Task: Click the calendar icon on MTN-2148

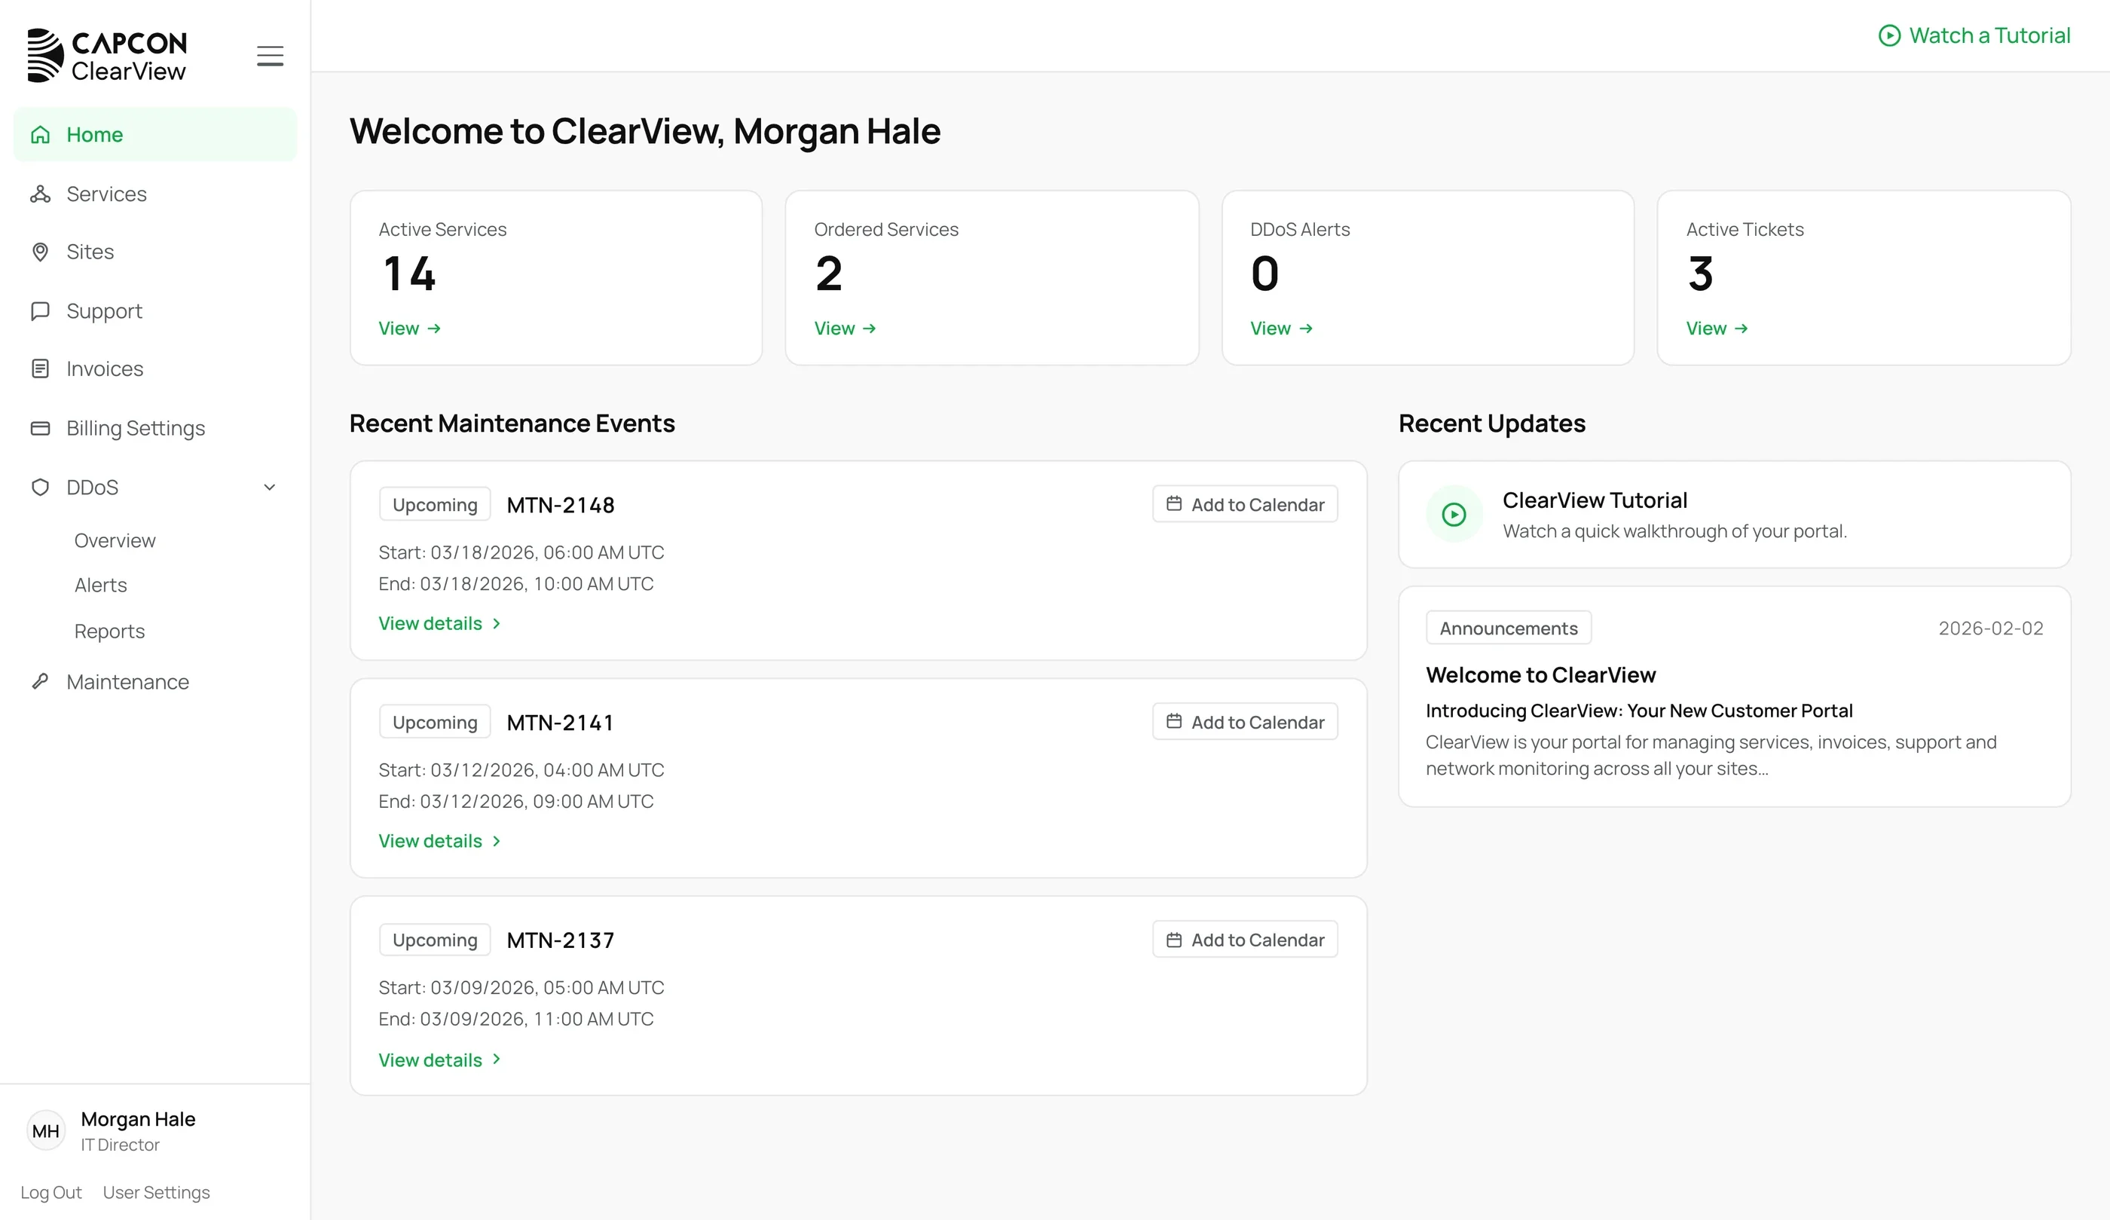Action: tap(1174, 504)
